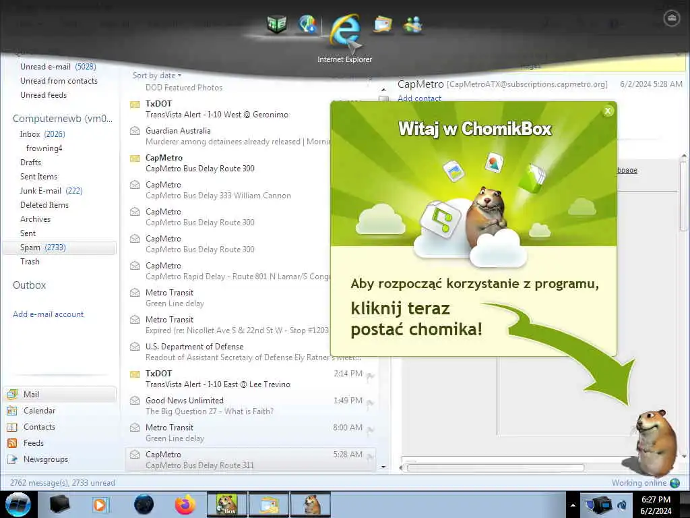Launch Internet Explorer from the dock

click(346, 30)
